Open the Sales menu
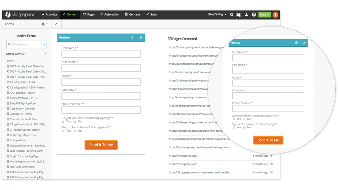 click(151, 15)
